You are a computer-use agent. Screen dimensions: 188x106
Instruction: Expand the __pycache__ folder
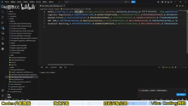tap(13, 16)
